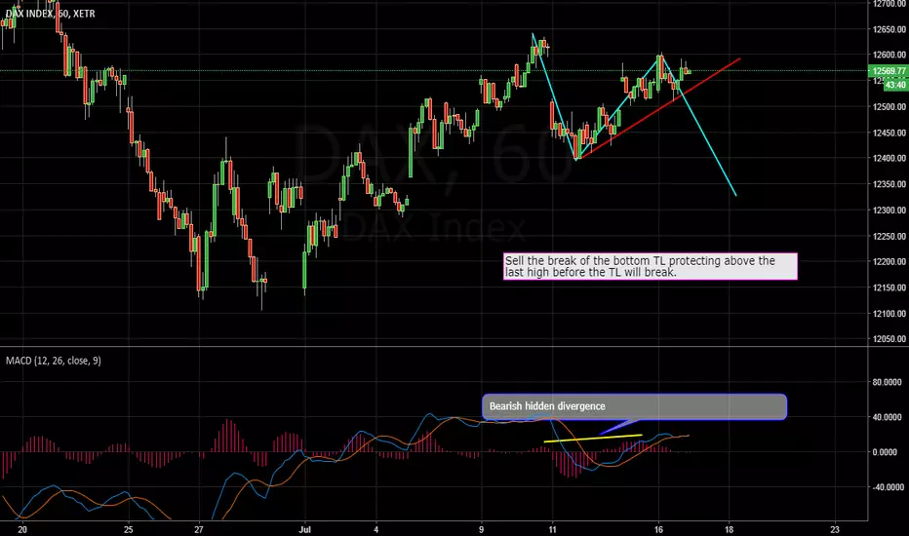This screenshot has height=536, width=909.
Task: Click the 12200.00 price axis label
Action: point(889,262)
